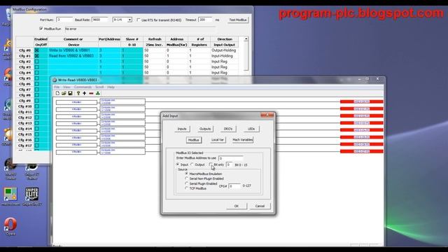
Task: Confirm Add Input dialog with OK
Action: [x=237, y=206]
